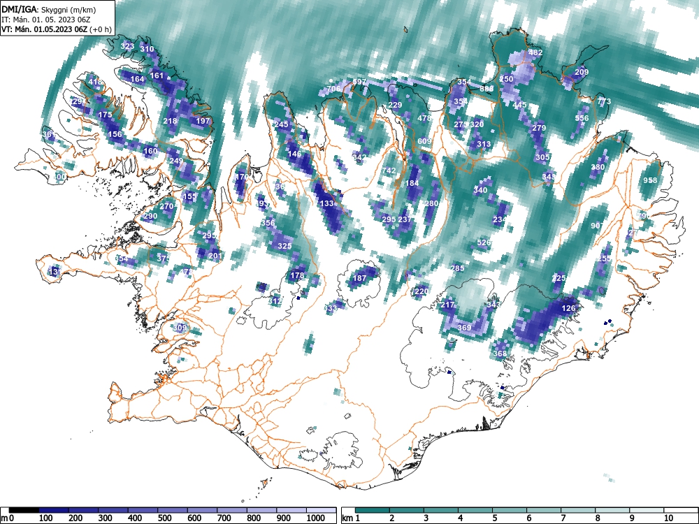Select the 369 value on Vatnajökull
Viewport: 699px width, 524px height.
click(465, 328)
